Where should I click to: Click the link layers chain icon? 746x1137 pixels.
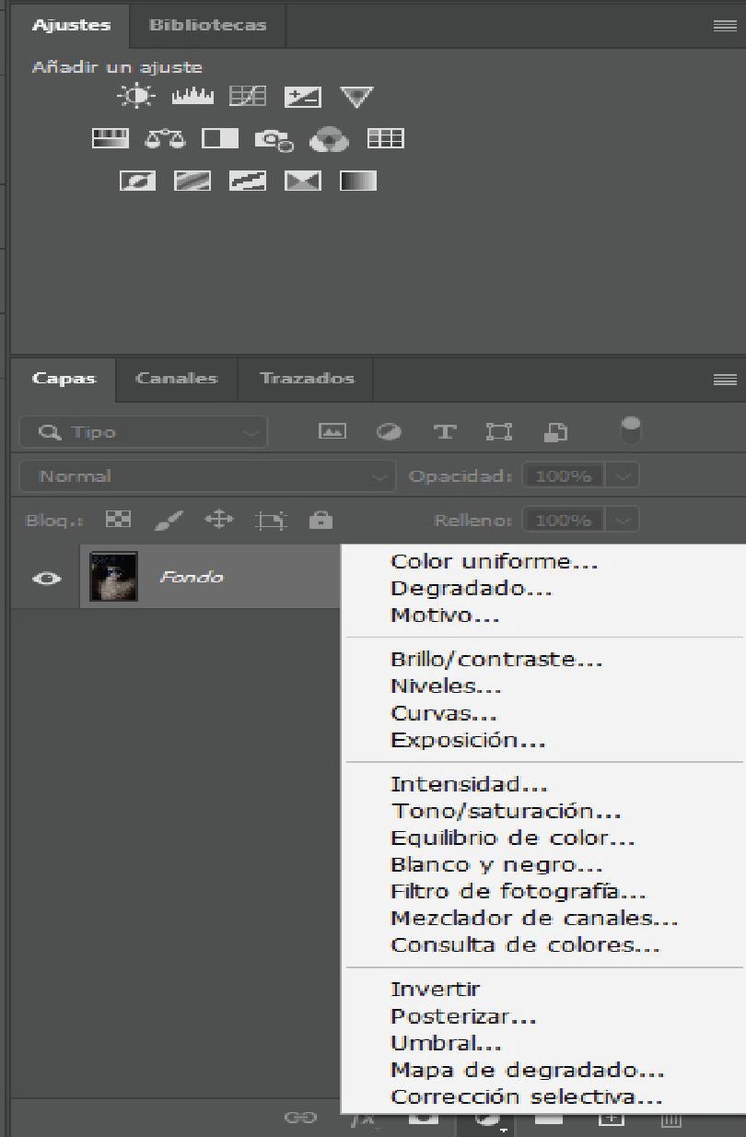tap(300, 1118)
